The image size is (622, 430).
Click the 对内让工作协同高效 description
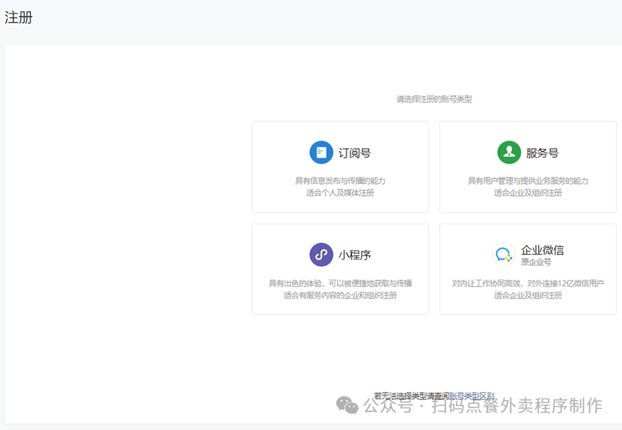pos(528,283)
